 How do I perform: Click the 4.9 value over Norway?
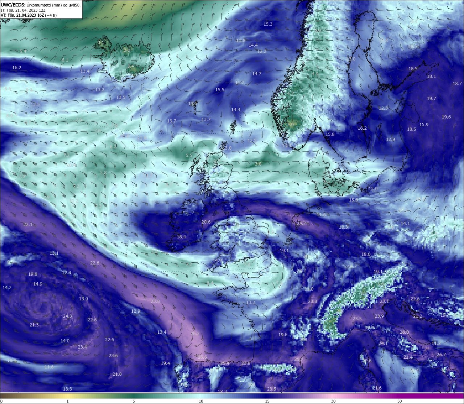coord(315,74)
